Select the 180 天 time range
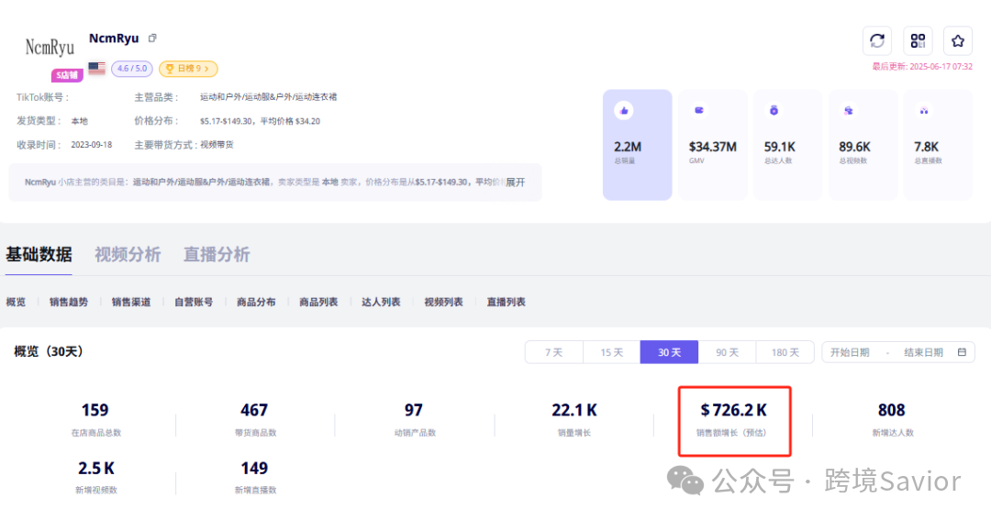The width and height of the screenshot is (991, 520). point(785,352)
